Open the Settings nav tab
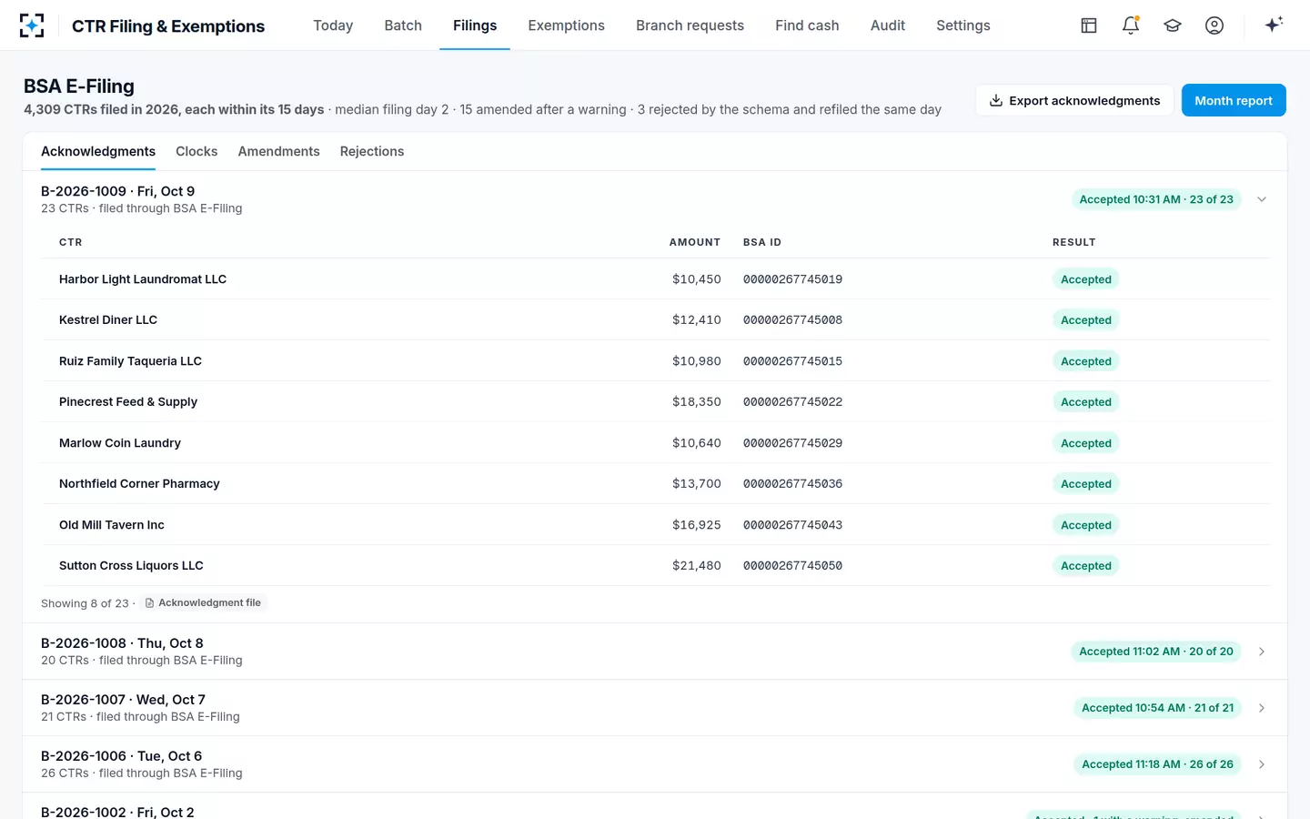Image resolution: width=1310 pixels, height=819 pixels. pyautogui.click(x=963, y=25)
